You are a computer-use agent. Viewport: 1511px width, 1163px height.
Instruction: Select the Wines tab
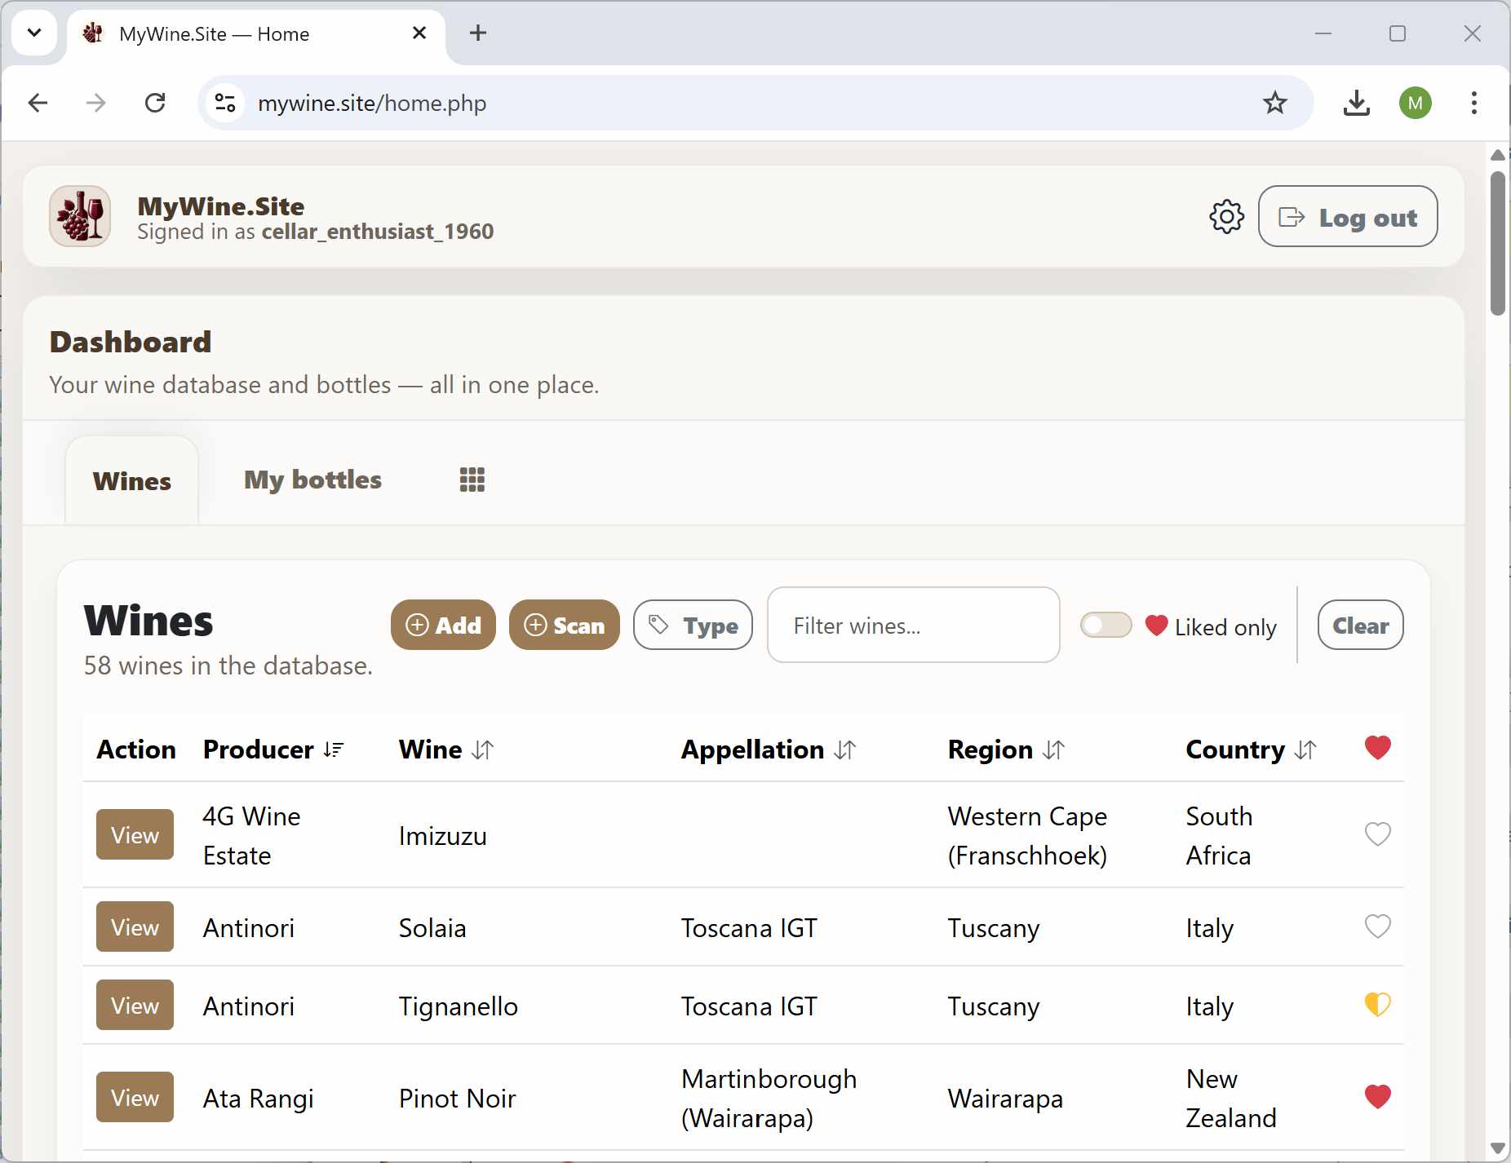[x=131, y=481]
